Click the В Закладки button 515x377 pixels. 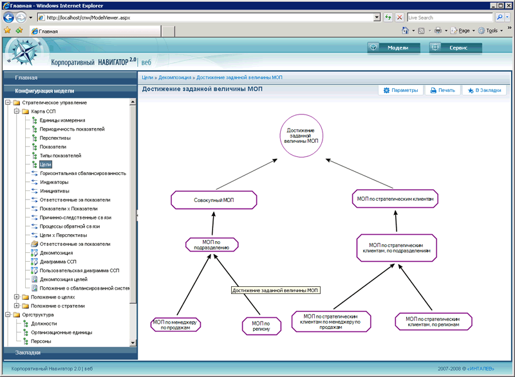point(485,90)
